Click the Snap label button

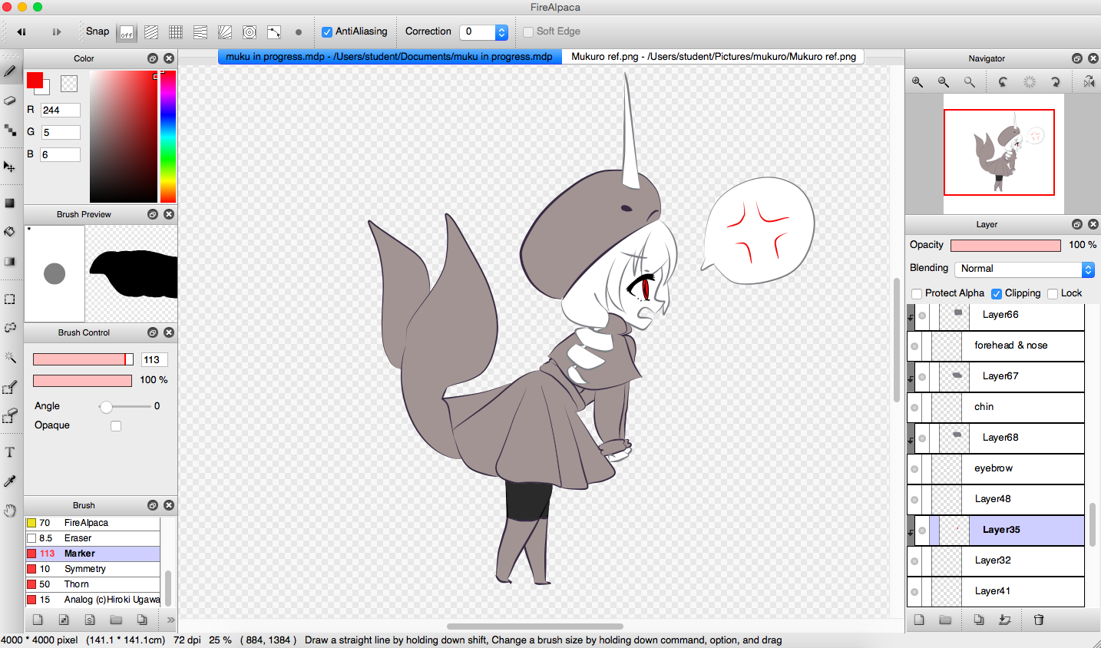[98, 31]
